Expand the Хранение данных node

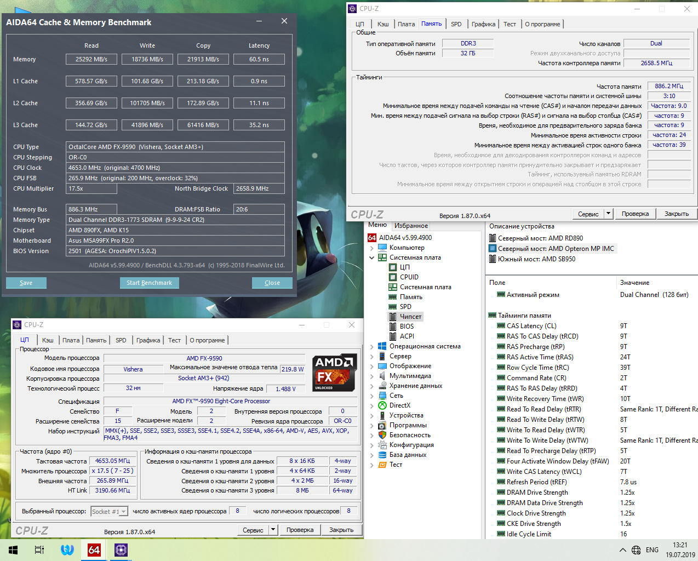pyautogui.click(x=372, y=386)
